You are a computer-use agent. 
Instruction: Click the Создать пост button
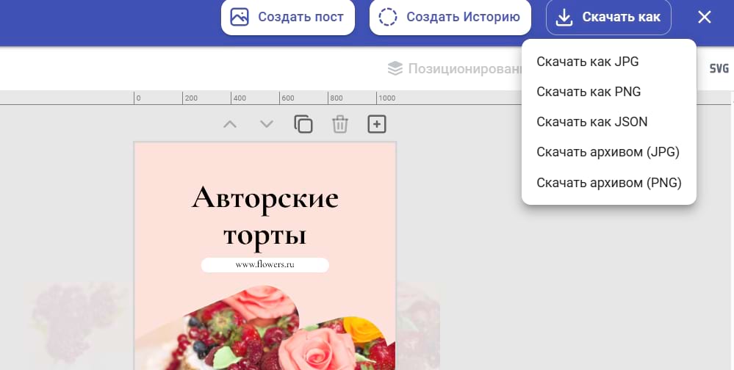pos(288,18)
